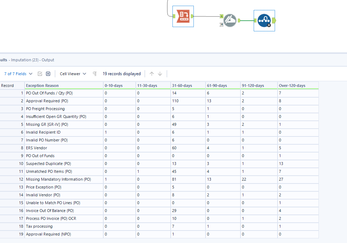Toggle the select-all fields checkmark icon
This screenshot has width=347, height=243.
(40, 74)
